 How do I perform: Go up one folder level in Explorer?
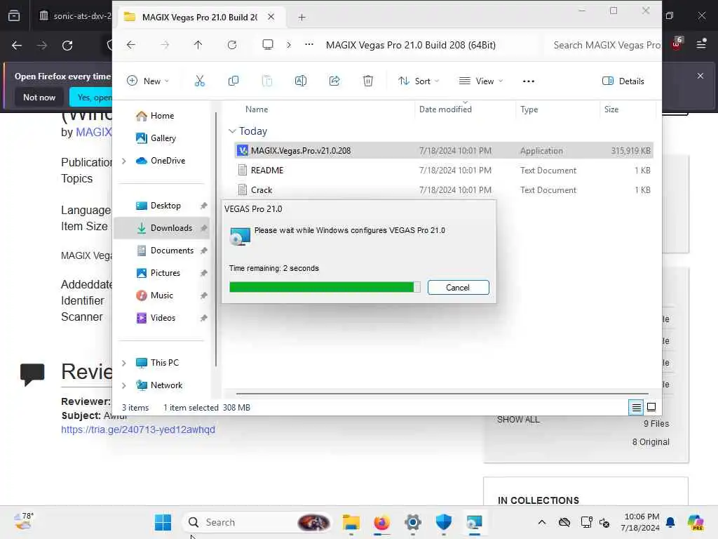(198, 45)
